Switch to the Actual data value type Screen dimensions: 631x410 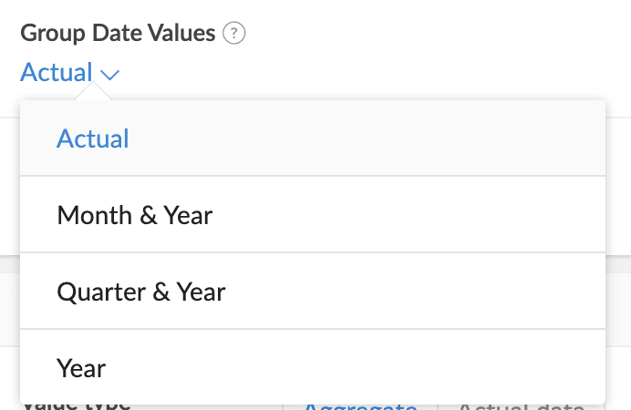coord(520,406)
